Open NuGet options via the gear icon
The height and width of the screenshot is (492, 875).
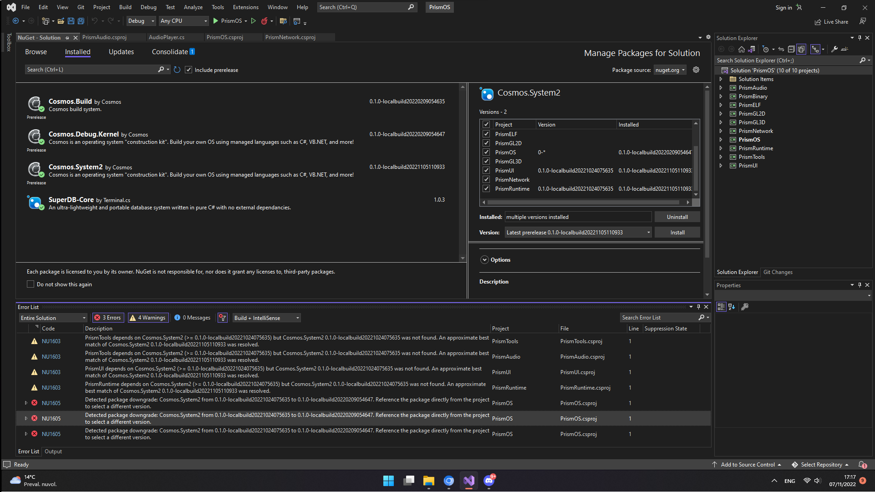click(x=696, y=70)
